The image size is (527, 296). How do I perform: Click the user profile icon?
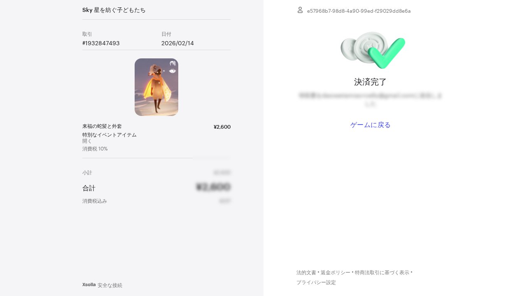click(x=300, y=10)
